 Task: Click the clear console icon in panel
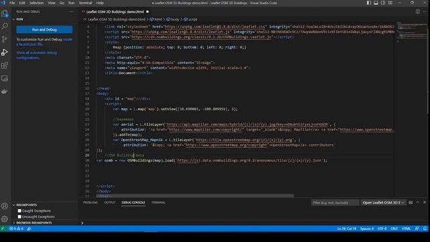tap(411, 202)
